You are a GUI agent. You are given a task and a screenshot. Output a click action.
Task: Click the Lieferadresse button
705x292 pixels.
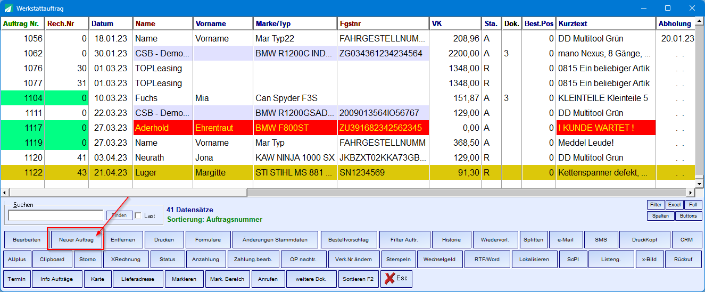click(137, 279)
